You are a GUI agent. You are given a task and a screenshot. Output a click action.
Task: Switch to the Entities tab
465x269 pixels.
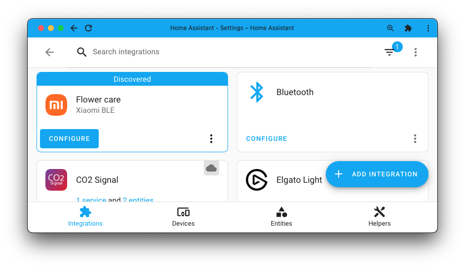[x=281, y=217]
